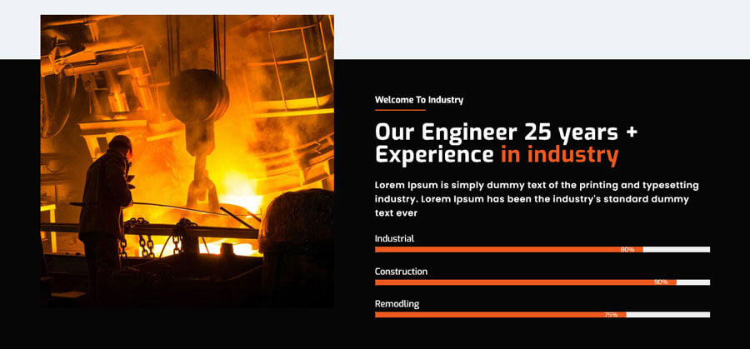Image resolution: width=750 pixels, height=349 pixels.
Task: Click the Remodling progress bar fill
Action: click(x=501, y=315)
